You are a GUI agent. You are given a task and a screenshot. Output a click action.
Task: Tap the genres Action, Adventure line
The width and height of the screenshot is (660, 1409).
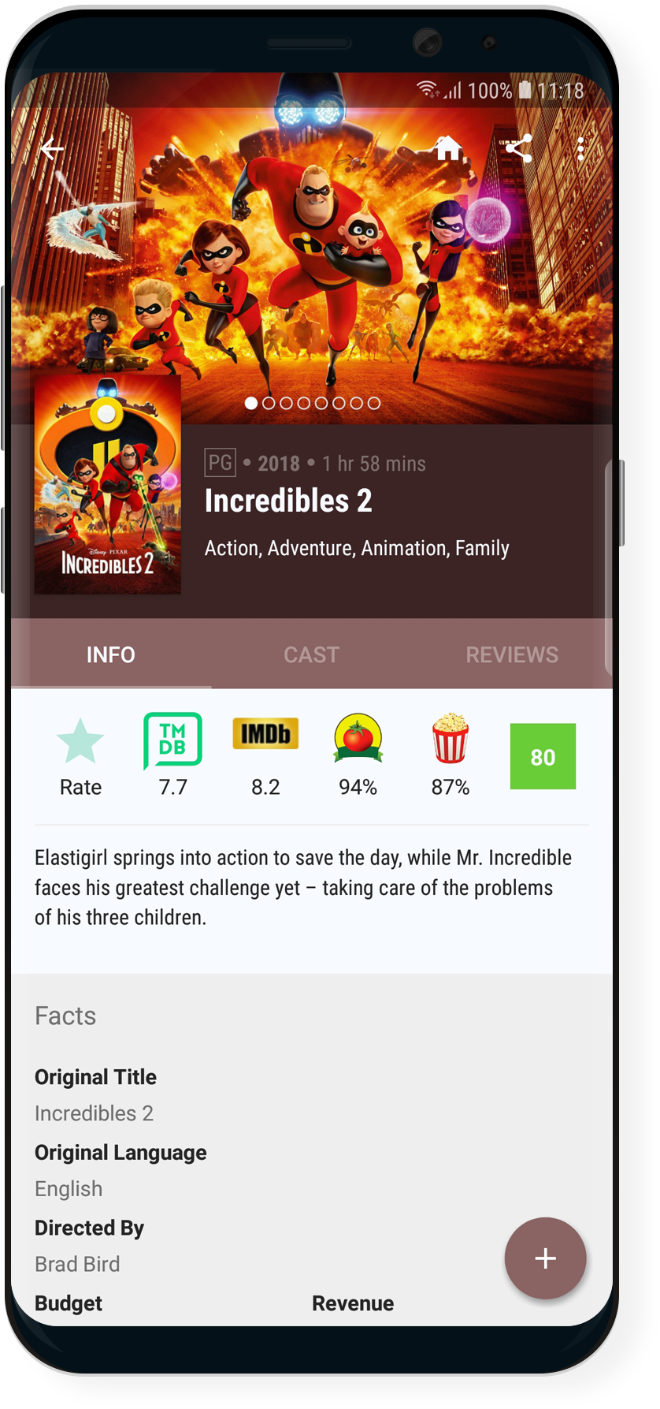[x=357, y=548]
